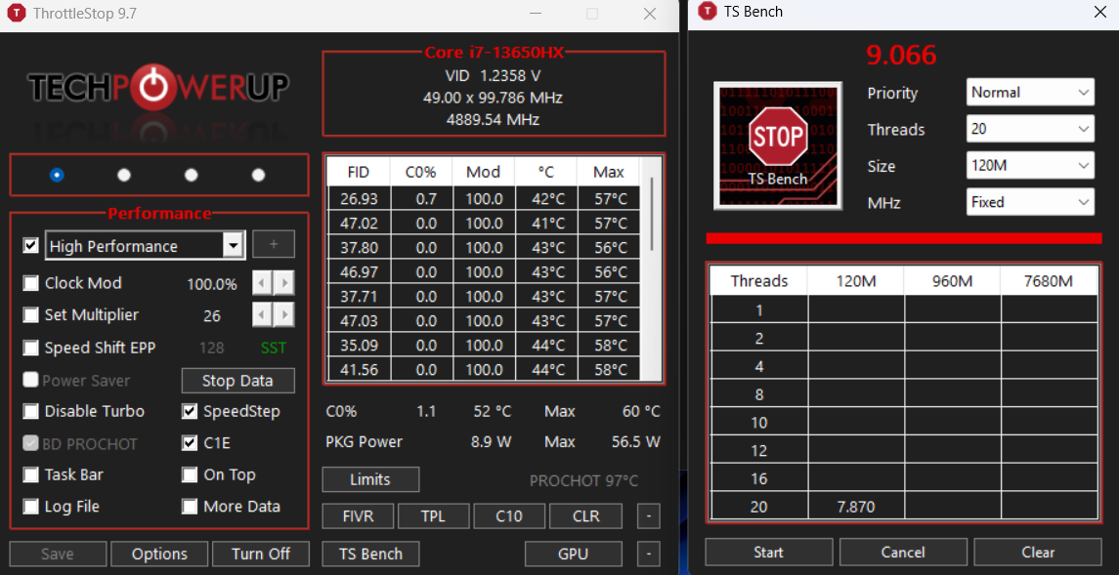
Task: Click the Cancel button in TS Bench
Action: point(903,553)
